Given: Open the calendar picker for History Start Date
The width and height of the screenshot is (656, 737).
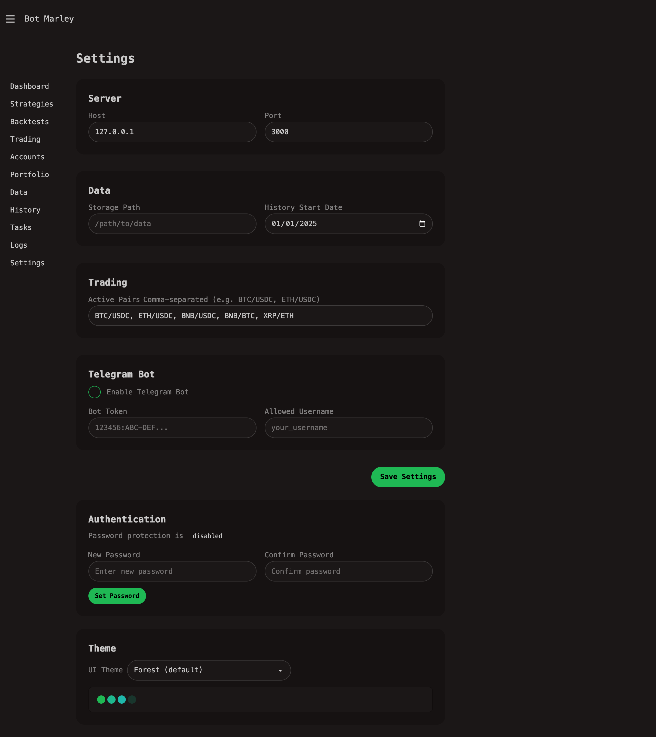Looking at the screenshot, I should click(x=423, y=224).
